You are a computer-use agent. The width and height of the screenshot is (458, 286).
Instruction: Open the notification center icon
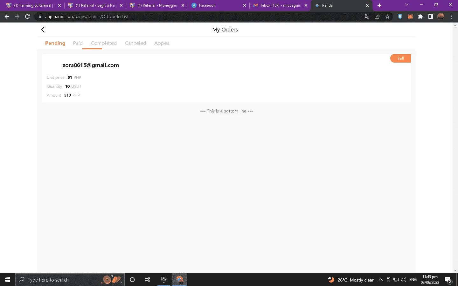[448, 280]
